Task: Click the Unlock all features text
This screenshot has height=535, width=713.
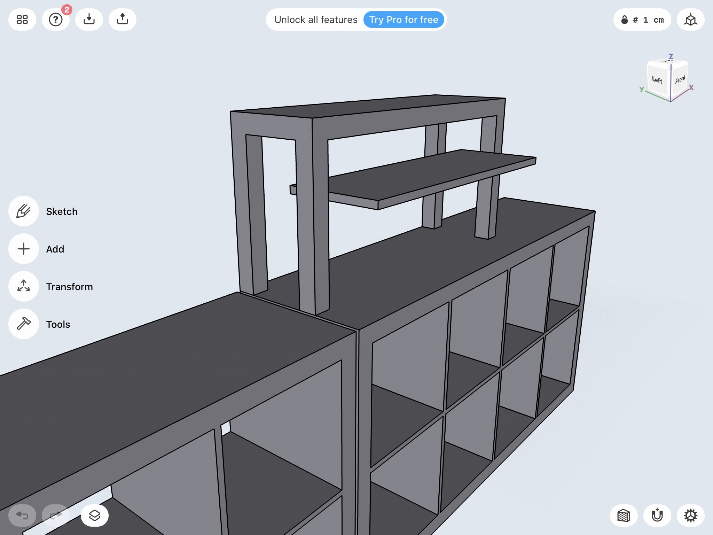Action: pyautogui.click(x=316, y=20)
